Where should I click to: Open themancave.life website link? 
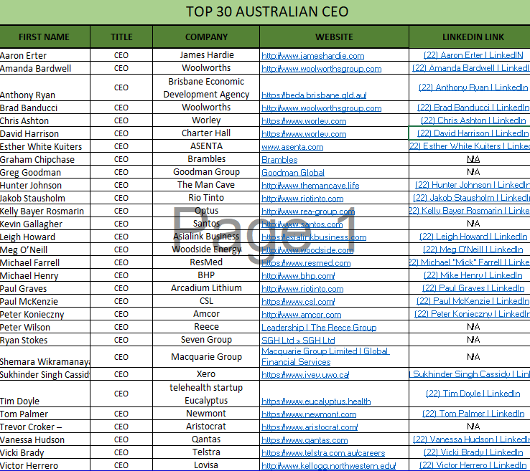[310, 186]
